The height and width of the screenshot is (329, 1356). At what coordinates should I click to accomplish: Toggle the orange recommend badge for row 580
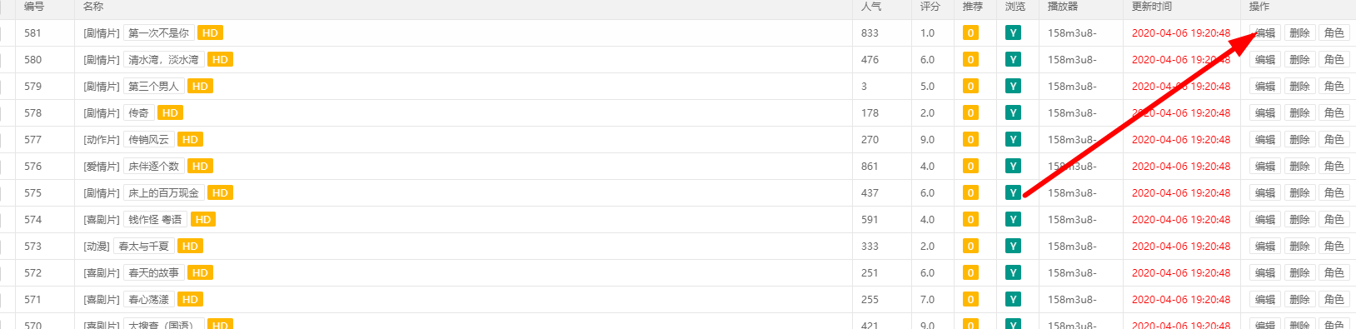coord(970,60)
